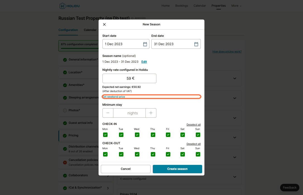303x195 pixels.
Task: Uncheck Saturday check-out
Action: tap(182, 154)
